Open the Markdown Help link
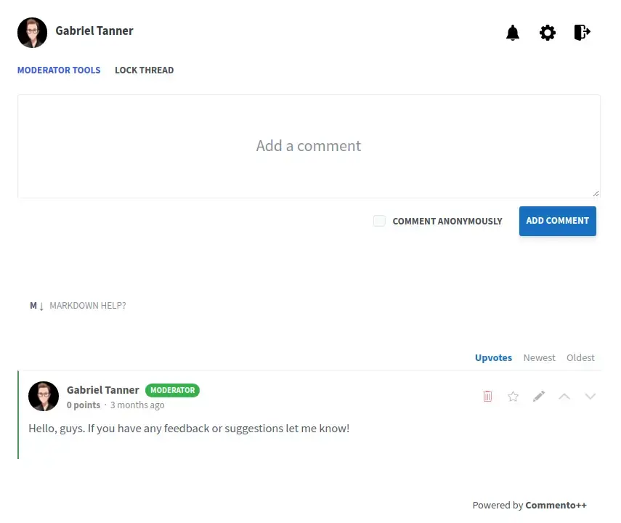621x523 pixels. 87,306
